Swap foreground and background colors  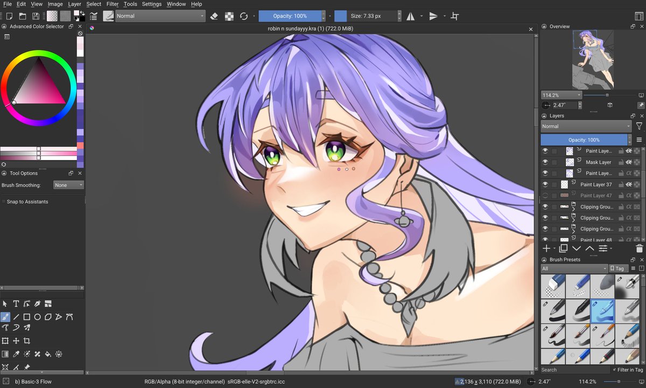(82, 12)
